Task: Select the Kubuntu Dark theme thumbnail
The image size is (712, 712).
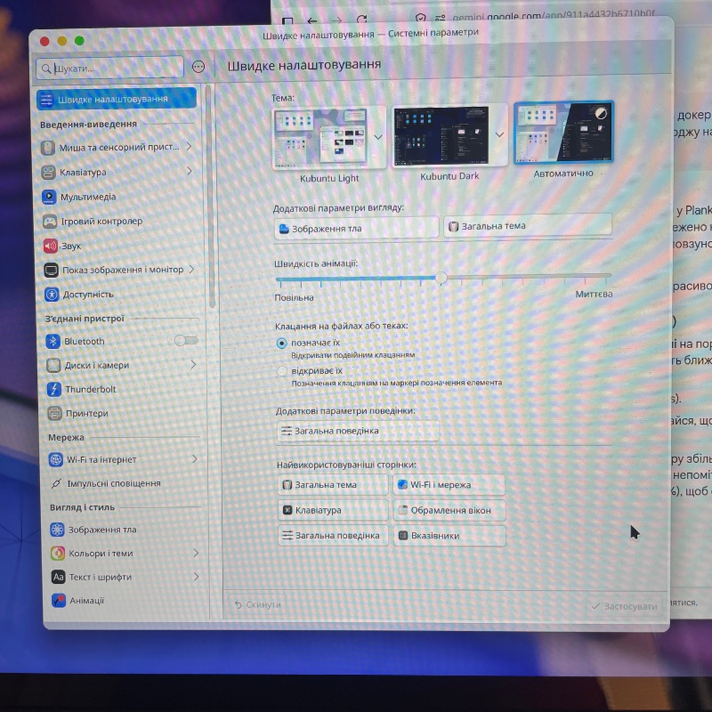Action: pos(441,135)
